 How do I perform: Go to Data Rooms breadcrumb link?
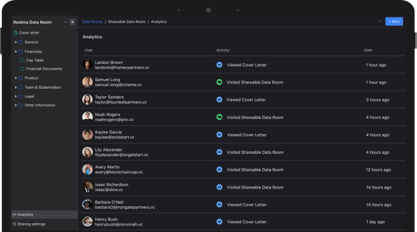click(x=92, y=21)
